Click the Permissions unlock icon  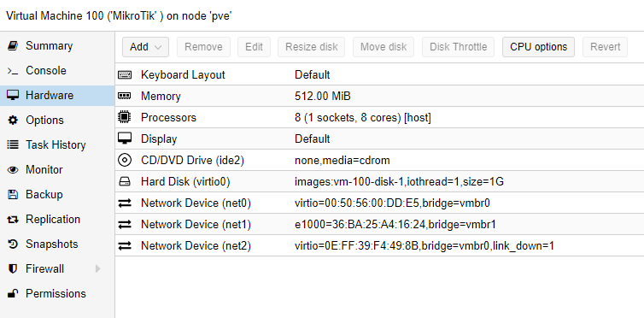pos(13,293)
